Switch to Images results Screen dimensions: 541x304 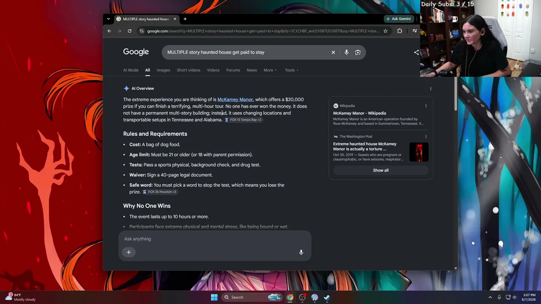coord(163,70)
